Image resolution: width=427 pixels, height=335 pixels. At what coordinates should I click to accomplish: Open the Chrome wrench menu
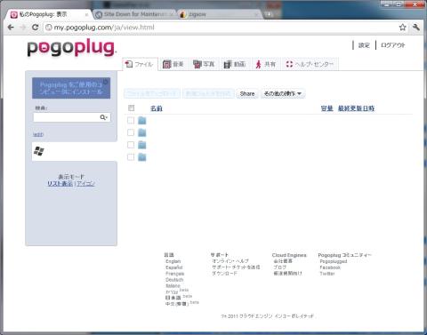[x=416, y=28]
